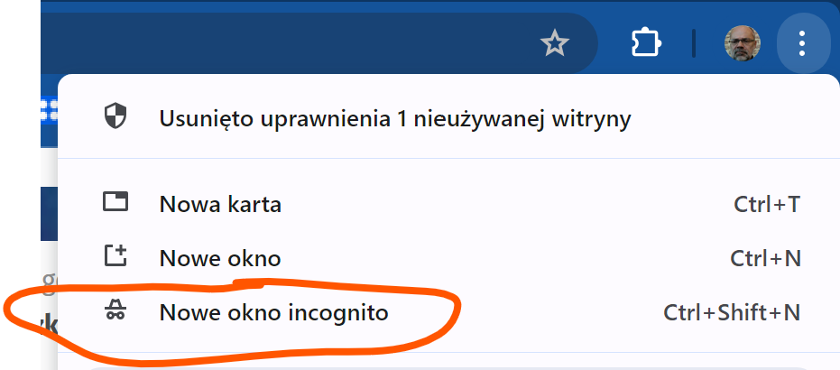840x370 pixels.
Task: Open the Extensions puzzle icon
Action: (x=646, y=42)
